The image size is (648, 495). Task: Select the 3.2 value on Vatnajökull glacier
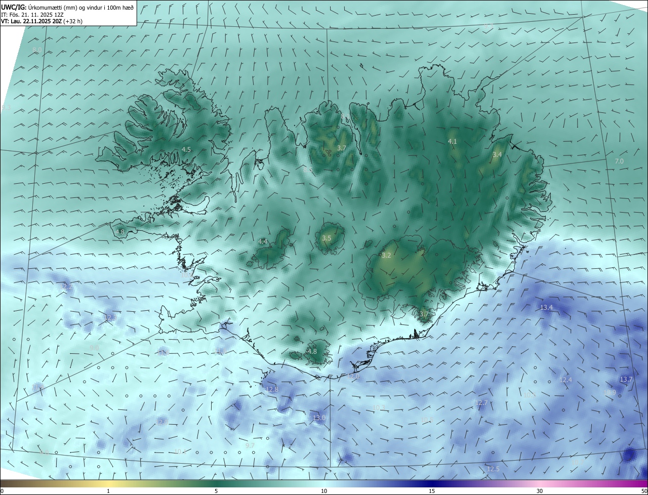click(386, 256)
